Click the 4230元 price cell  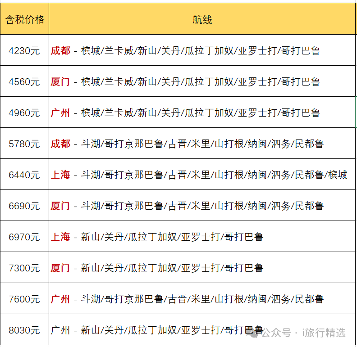(x=25, y=50)
